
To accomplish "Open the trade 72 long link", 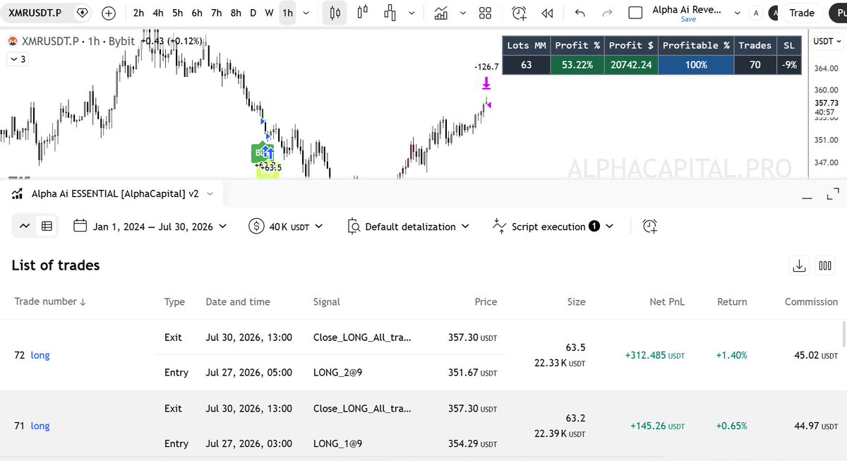I will [40, 355].
